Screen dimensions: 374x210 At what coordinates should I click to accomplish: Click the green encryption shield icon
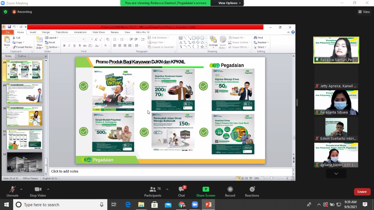[x=5, y=12]
